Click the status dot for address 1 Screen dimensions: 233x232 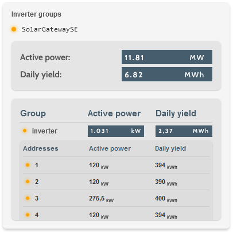28,165
